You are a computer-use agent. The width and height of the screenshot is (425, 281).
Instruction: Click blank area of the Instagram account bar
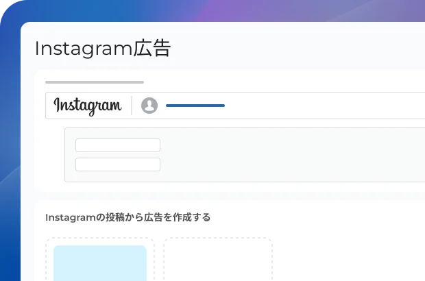coord(325,106)
